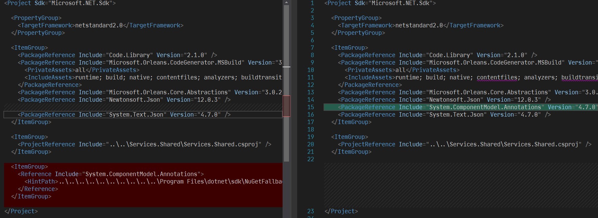Click left pane TargetFramework netstandard2.0 line
Viewport: 598px width, 218px height.
102,25
